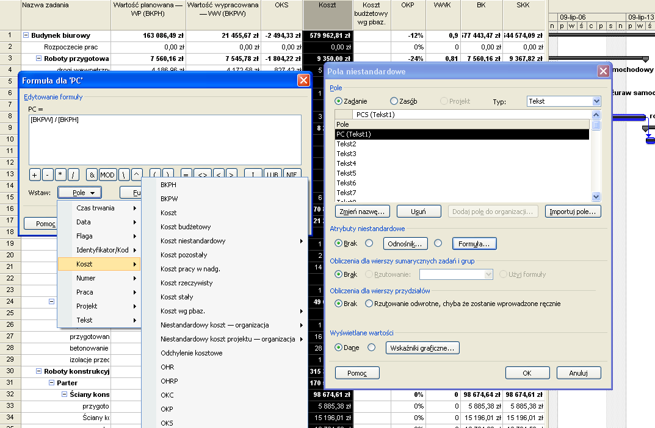655x428 pixels.
Task: Open the Flaga field category
Action: 99,236
